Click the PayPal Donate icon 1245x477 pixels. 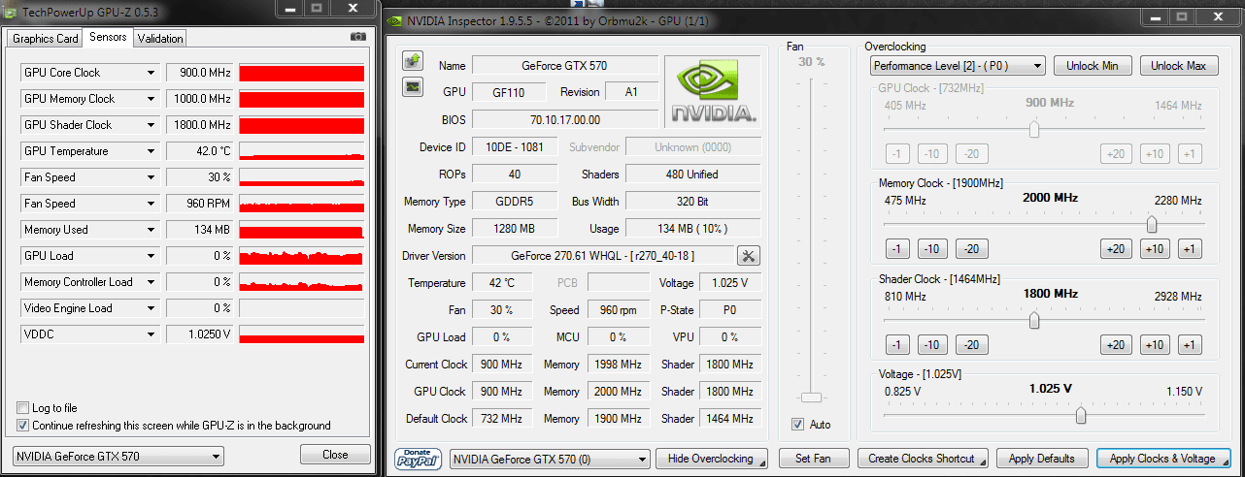(x=420, y=459)
